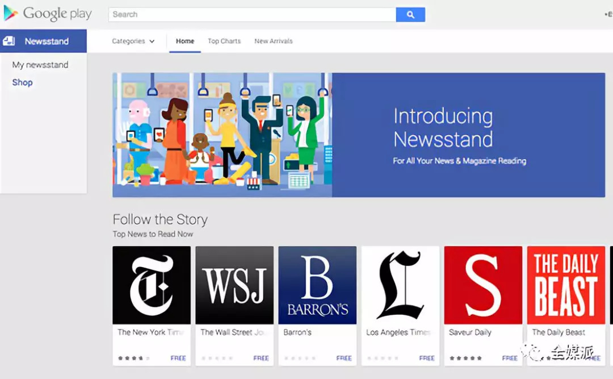Open The Daily Beast cover icon
613x379 pixels.
[566, 285]
